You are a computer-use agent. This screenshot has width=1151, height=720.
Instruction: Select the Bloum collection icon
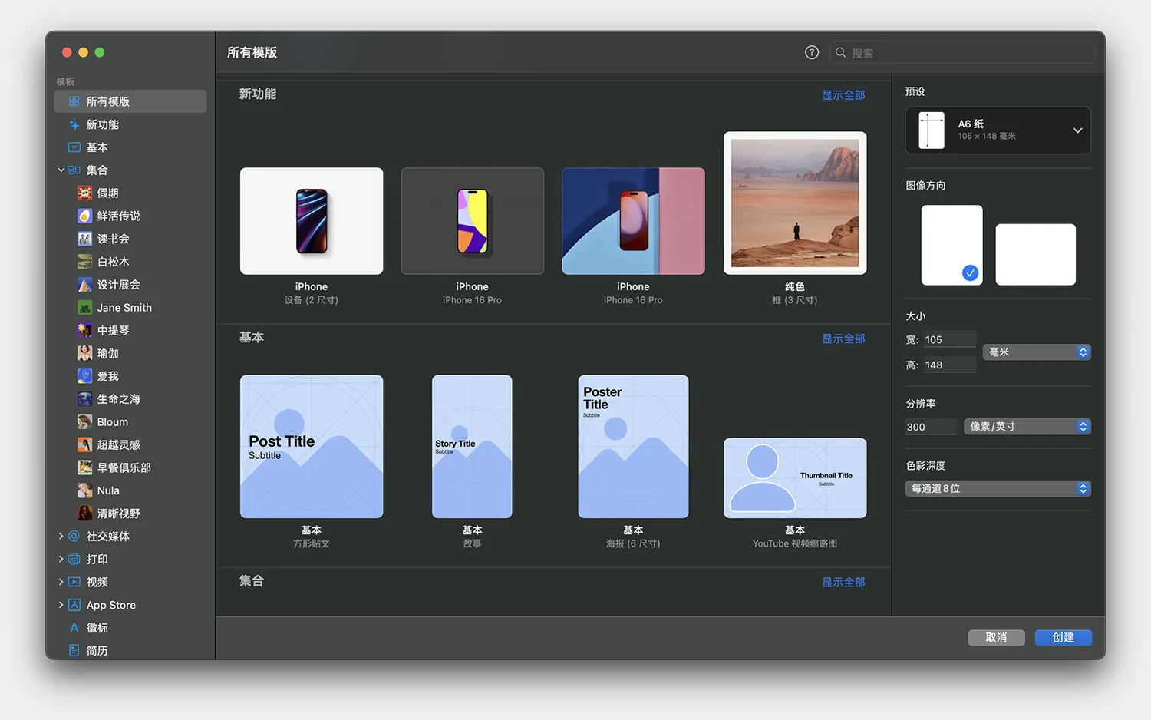tap(85, 422)
